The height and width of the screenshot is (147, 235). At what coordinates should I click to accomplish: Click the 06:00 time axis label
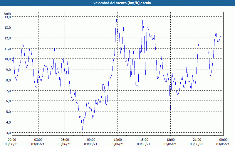[x=65, y=140]
